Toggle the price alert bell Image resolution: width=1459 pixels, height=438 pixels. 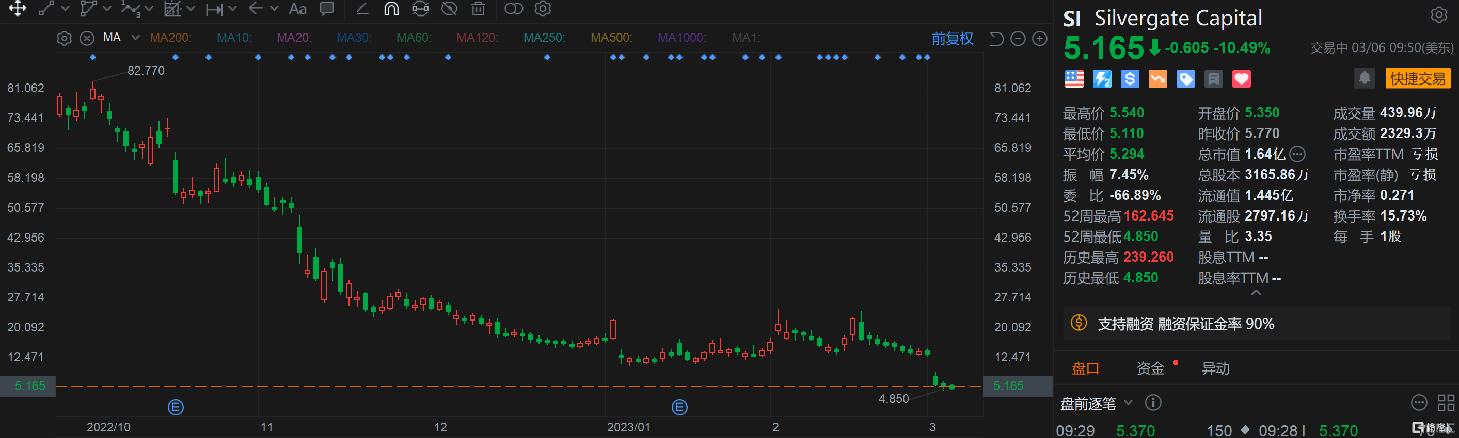(x=1365, y=78)
